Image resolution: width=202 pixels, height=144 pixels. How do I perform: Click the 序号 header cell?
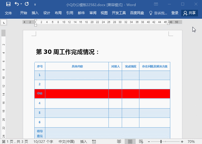tap(40, 67)
